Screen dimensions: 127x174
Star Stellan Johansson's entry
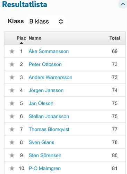(12, 116)
